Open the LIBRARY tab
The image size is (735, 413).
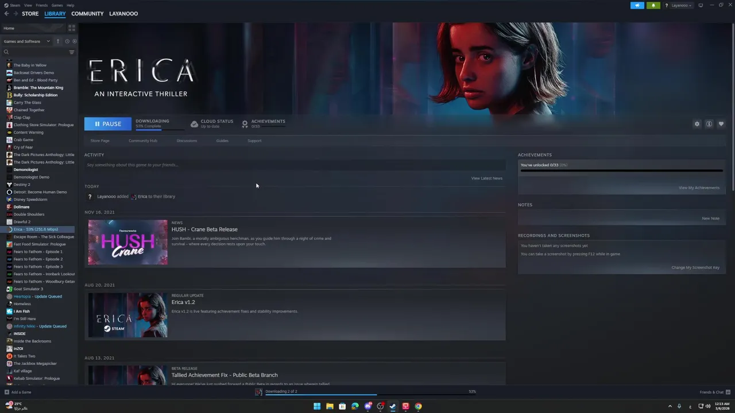pos(55,14)
